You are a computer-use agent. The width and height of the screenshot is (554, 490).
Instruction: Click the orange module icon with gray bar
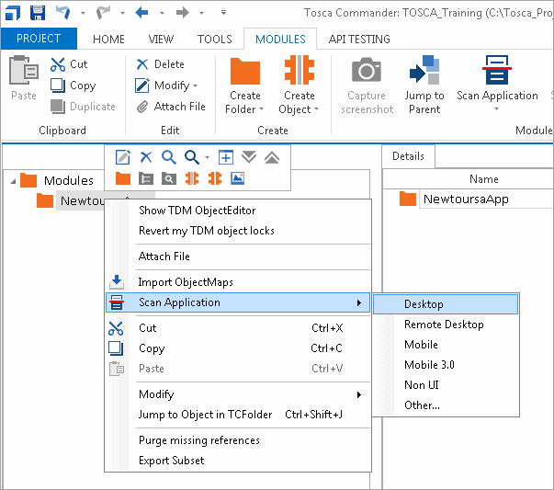click(192, 178)
